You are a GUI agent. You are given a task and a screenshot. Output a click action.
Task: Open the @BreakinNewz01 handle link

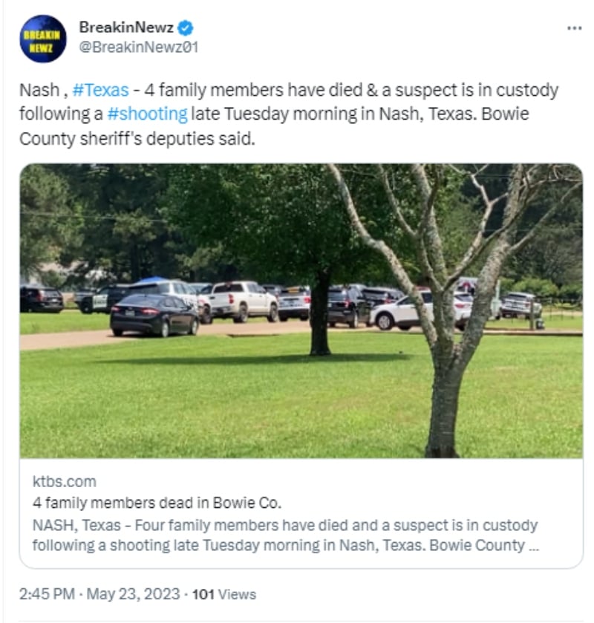tap(139, 48)
